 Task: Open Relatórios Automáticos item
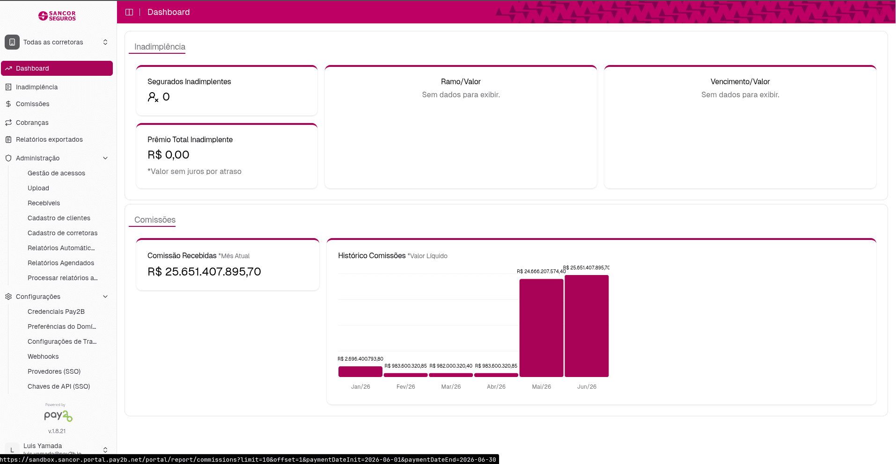(x=61, y=248)
